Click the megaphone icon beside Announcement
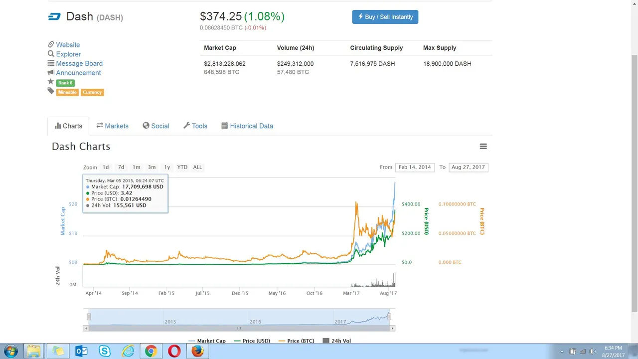638x359 pixels. [51, 72]
